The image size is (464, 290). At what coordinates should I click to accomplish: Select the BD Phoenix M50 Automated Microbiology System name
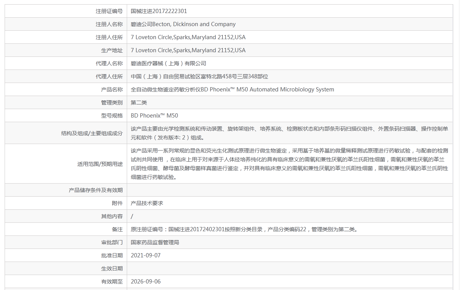point(232,89)
